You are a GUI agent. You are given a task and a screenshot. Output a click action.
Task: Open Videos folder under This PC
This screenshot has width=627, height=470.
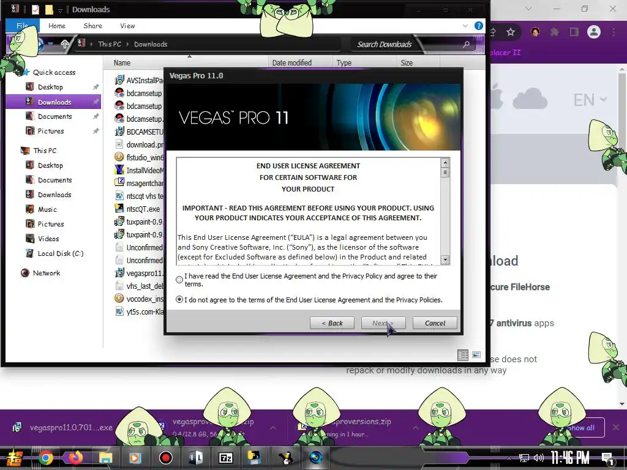point(48,239)
